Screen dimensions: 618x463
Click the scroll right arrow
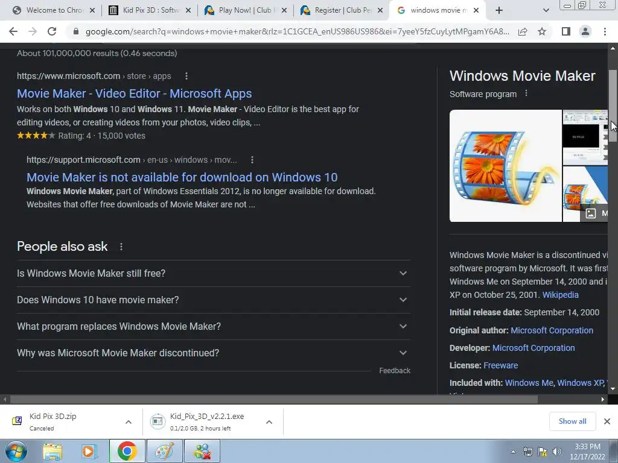(603, 400)
